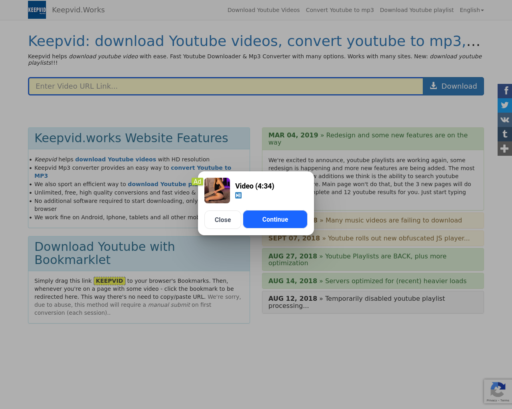Screen dimensions: 512x409
Task: Expand Many music videos failing news item
Action: click(x=373, y=220)
